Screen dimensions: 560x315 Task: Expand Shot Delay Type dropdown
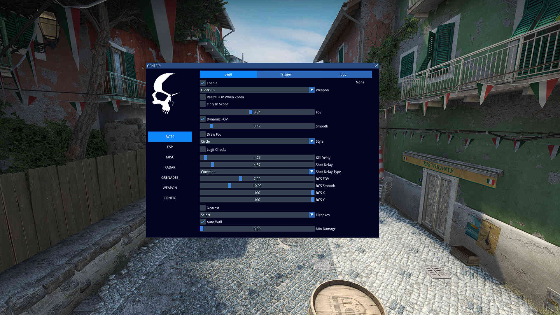(x=312, y=171)
